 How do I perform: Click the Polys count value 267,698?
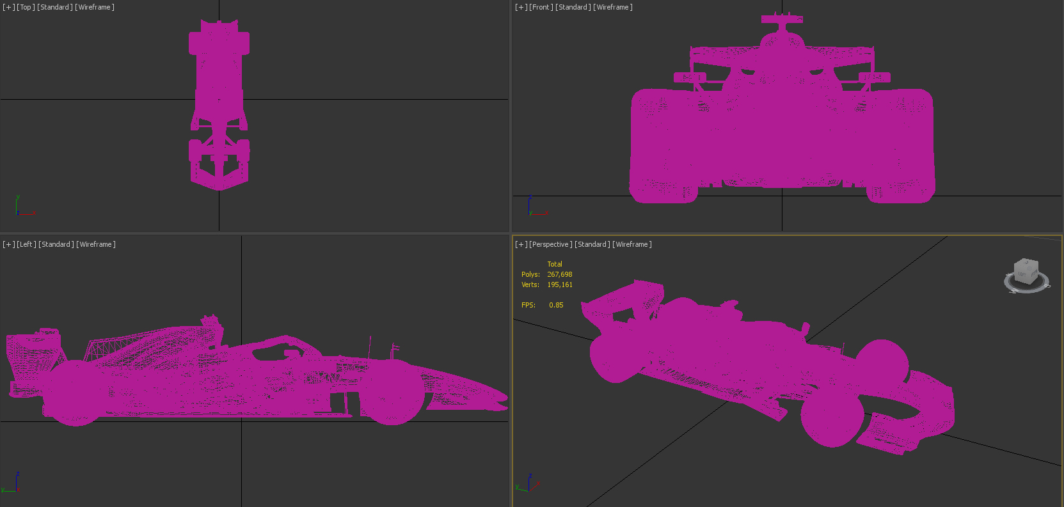(x=560, y=274)
